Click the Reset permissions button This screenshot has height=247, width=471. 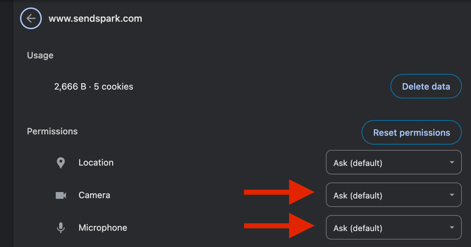[412, 133]
